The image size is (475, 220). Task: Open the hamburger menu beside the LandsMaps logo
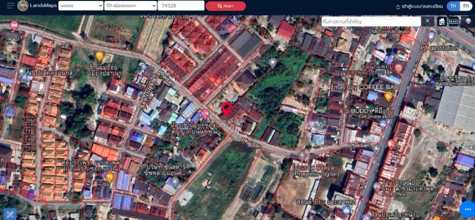(9, 6)
